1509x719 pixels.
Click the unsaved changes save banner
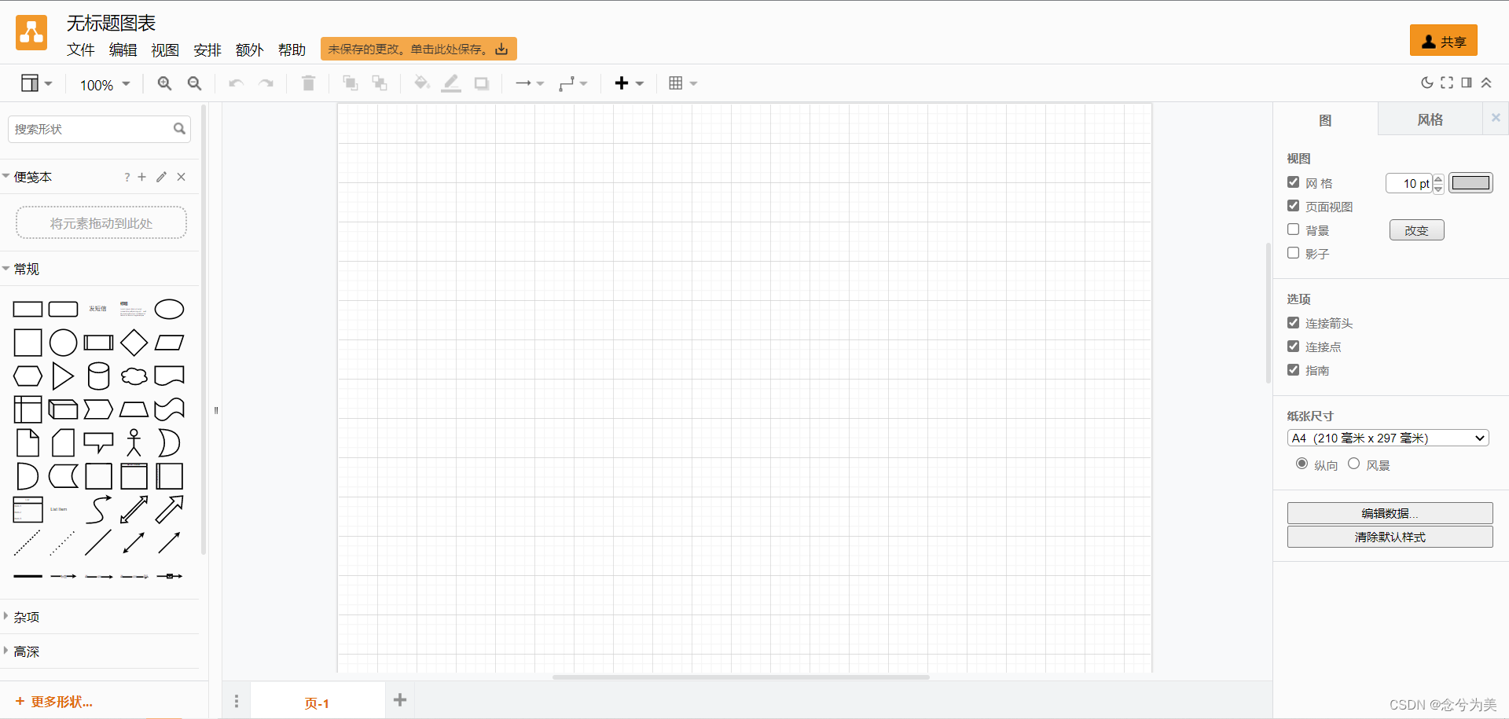[418, 49]
